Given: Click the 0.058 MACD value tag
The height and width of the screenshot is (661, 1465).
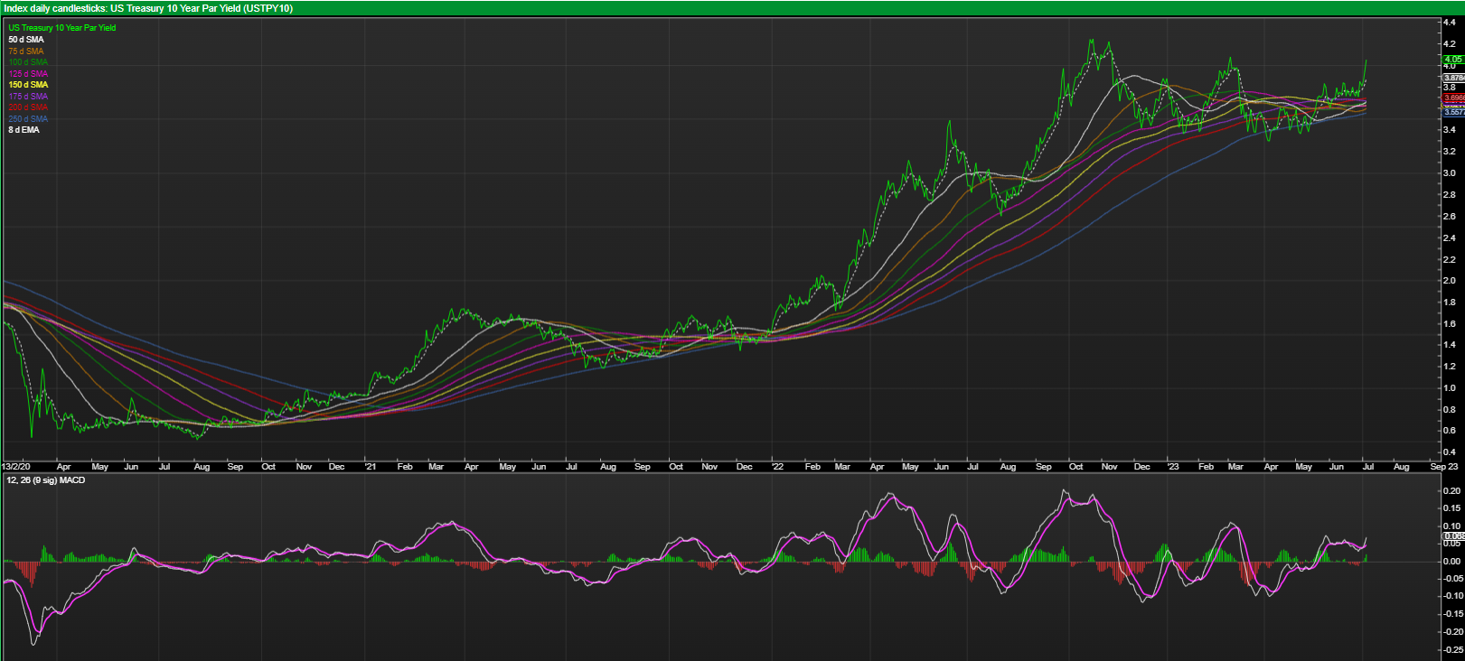Looking at the screenshot, I should pos(1453,536).
